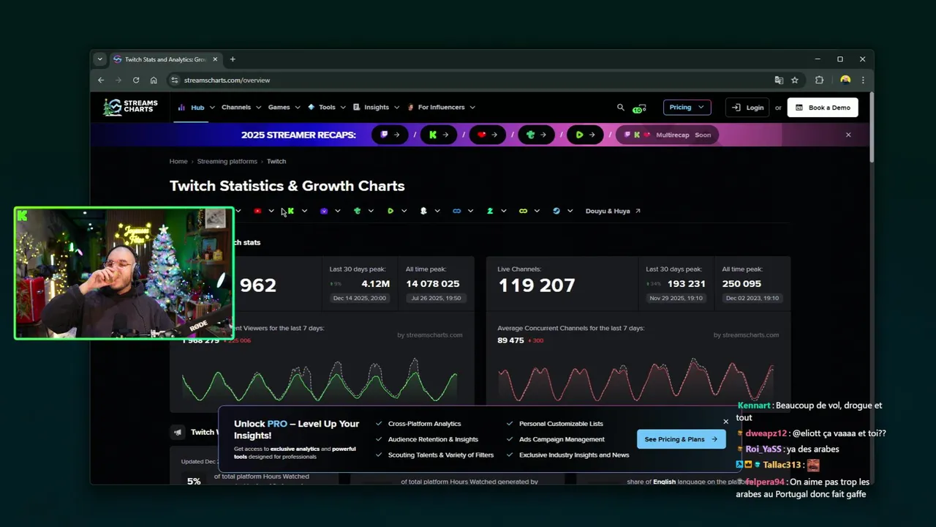936x527 pixels.
Task: Open Streaming platforms breadcrumb link
Action: point(227,161)
